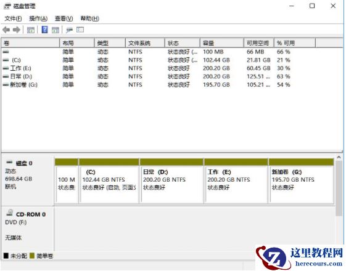Image resolution: width=346 pixels, height=271 pixels.
Task: Click the 105.21 free space cell
Action: 258,84
